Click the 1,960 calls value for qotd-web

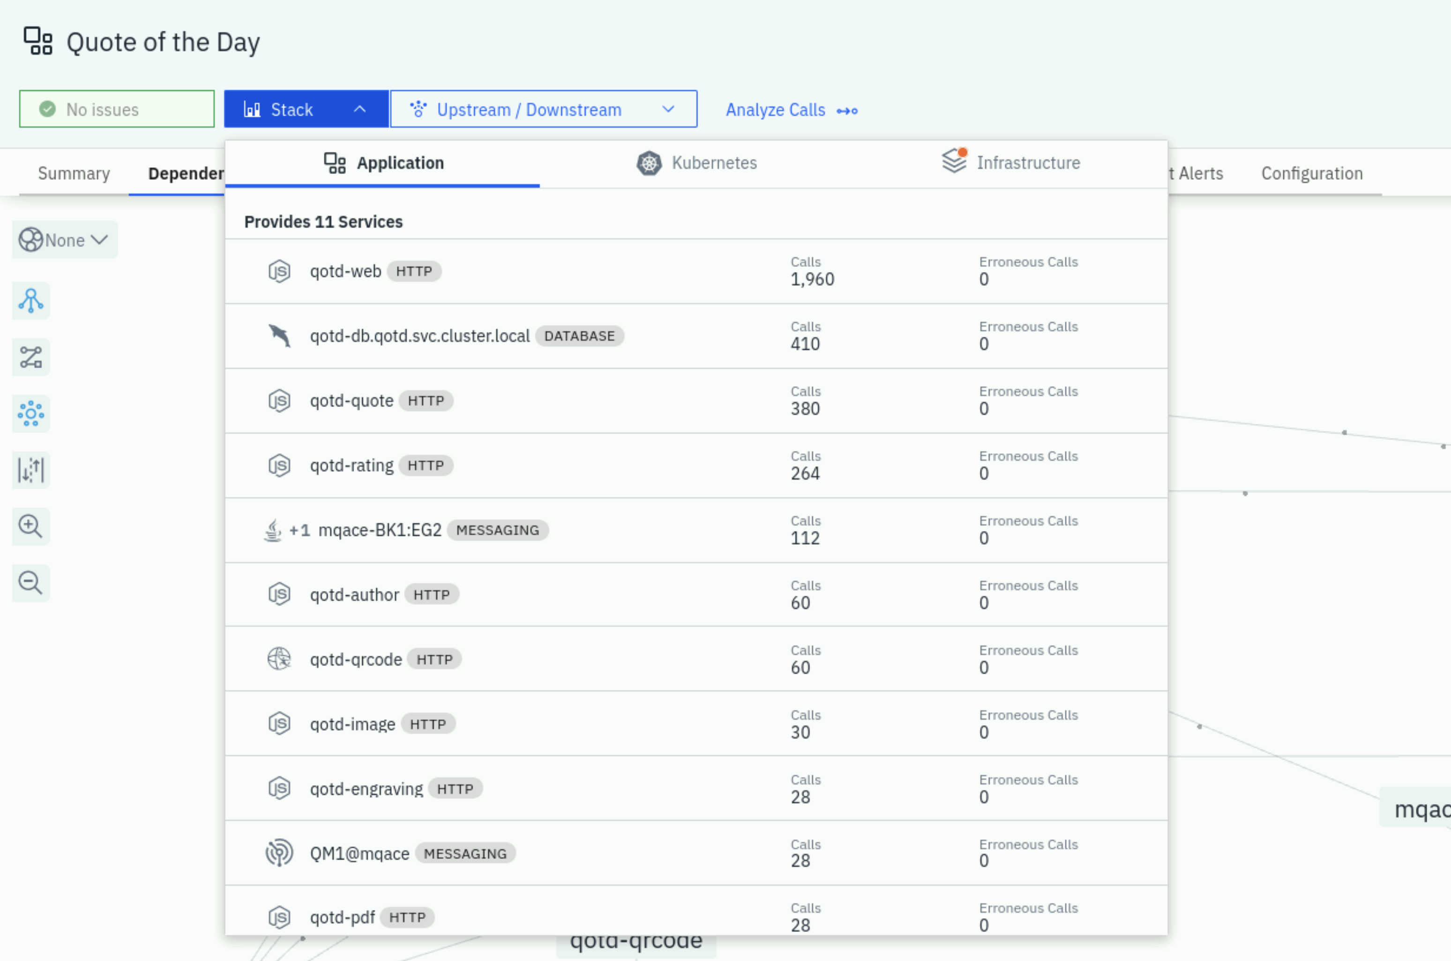[812, 280]
